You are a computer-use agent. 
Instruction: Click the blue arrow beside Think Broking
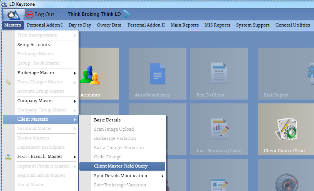pos(126,14)
